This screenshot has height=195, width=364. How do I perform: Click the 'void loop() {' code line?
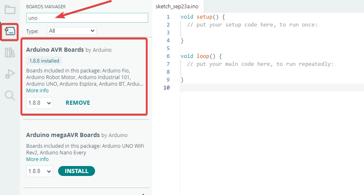pos(201,56)
